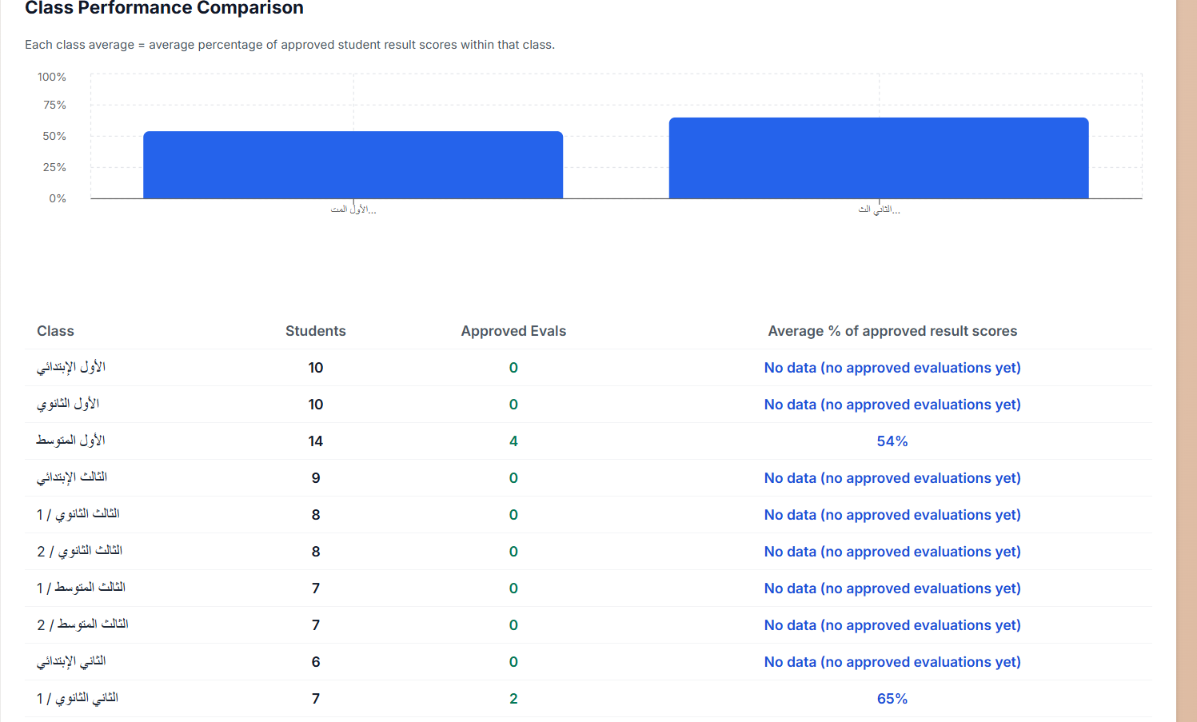Sort by the Approved Evals column header
The image size is (1197, 722).
(513, 330)
